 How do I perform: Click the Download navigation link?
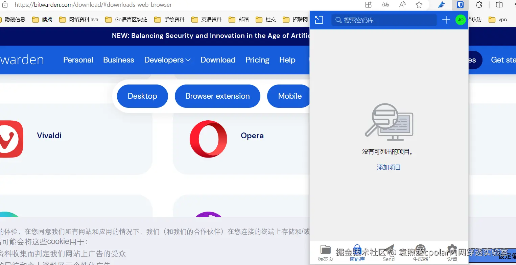click(x=218, y=60)
